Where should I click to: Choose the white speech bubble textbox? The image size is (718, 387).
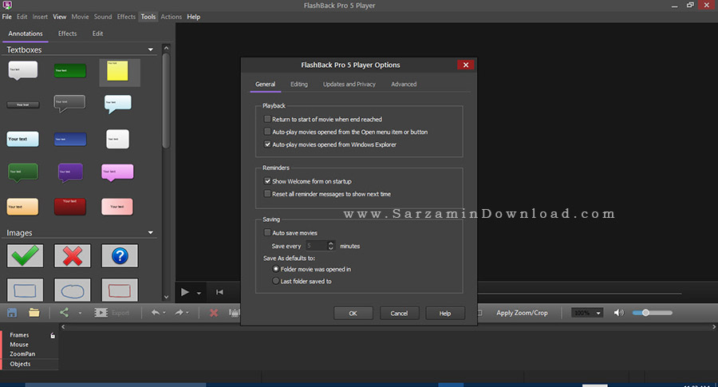[22, 70]
